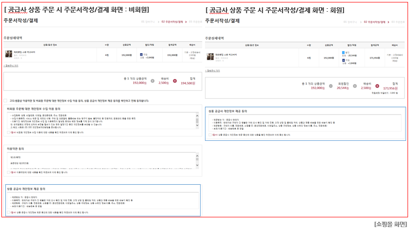Click the 합계금액 column header in member table
The image size is (409, 230).
click(x=375, y=45)
